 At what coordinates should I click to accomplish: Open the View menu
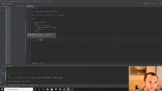click(x=9, y=1)
